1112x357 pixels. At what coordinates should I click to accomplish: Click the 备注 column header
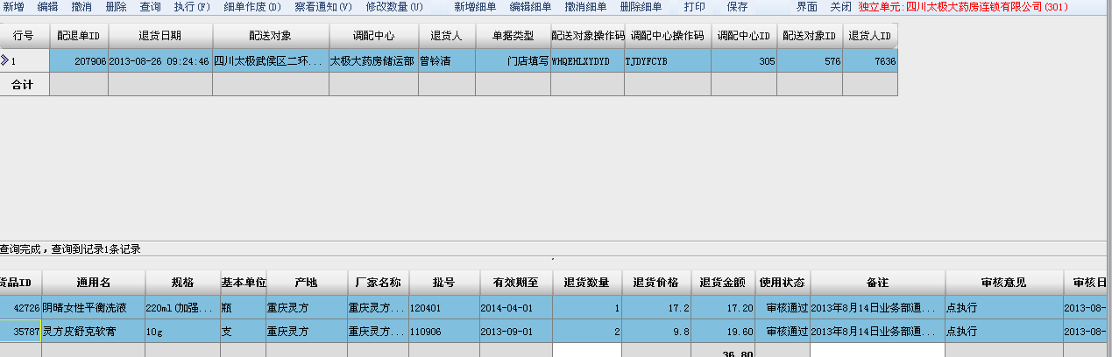(877, 283)
